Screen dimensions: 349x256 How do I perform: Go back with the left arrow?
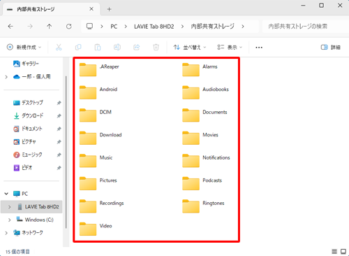click(10, 27)
